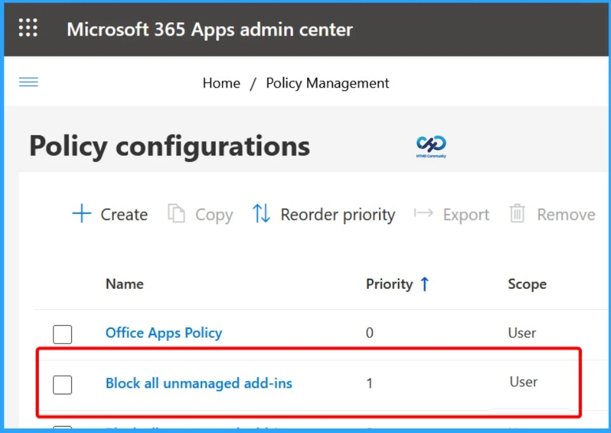
Task: Click the Remove label
Action: (x=566, y=215)
